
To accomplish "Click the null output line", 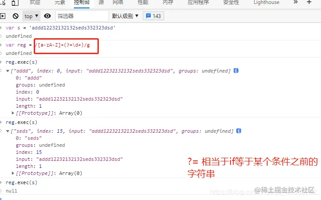I will 11,191.
